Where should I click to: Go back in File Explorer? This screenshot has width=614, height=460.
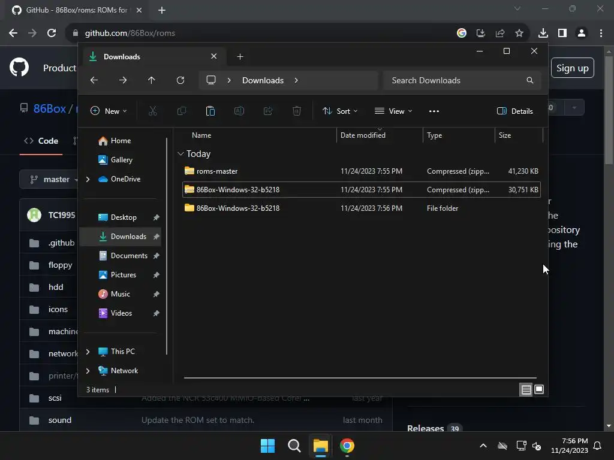click(94, 80)
